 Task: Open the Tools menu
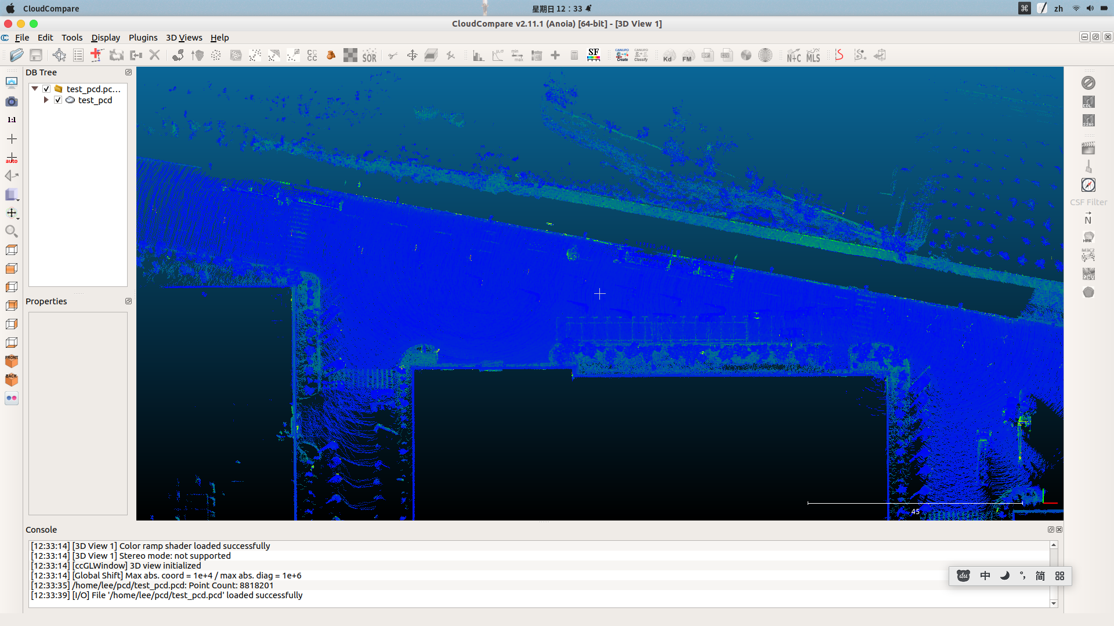pos(72,38)
